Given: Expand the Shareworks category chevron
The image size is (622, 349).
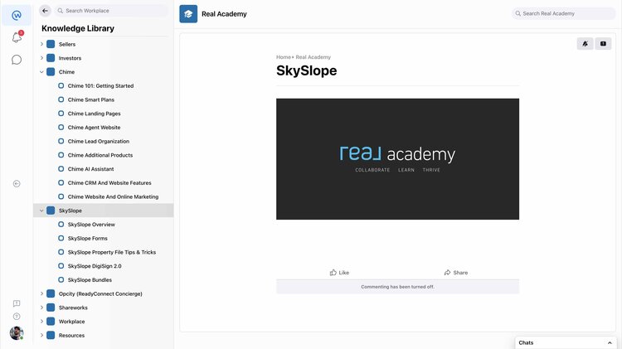Looking at the screenshot, I should coord(41,308).
